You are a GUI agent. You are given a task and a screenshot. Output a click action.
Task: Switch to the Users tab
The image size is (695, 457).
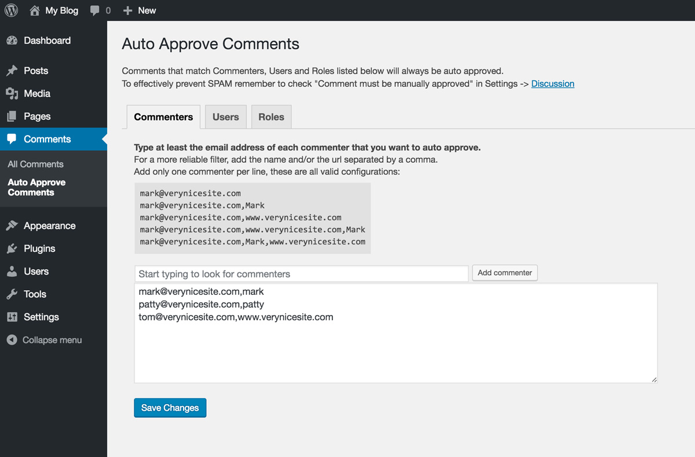pos(225,117)
